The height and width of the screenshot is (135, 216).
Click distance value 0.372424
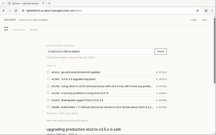[x=161, y=72]
